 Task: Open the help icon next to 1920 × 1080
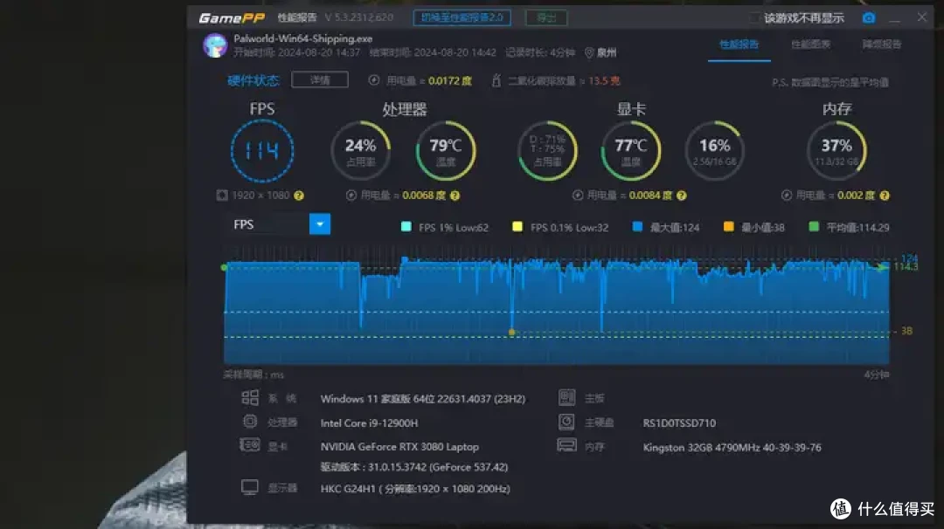click(x=299, y=196)
